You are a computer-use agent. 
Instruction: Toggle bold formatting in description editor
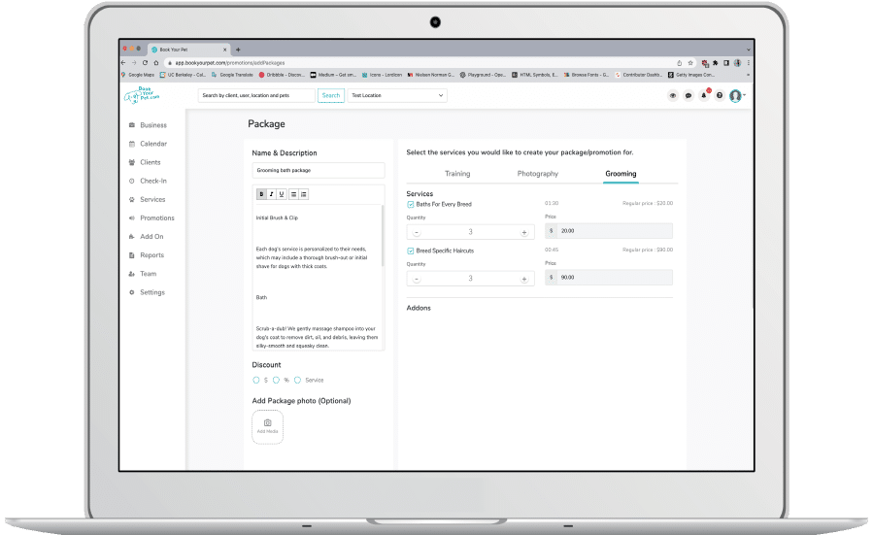261,194
